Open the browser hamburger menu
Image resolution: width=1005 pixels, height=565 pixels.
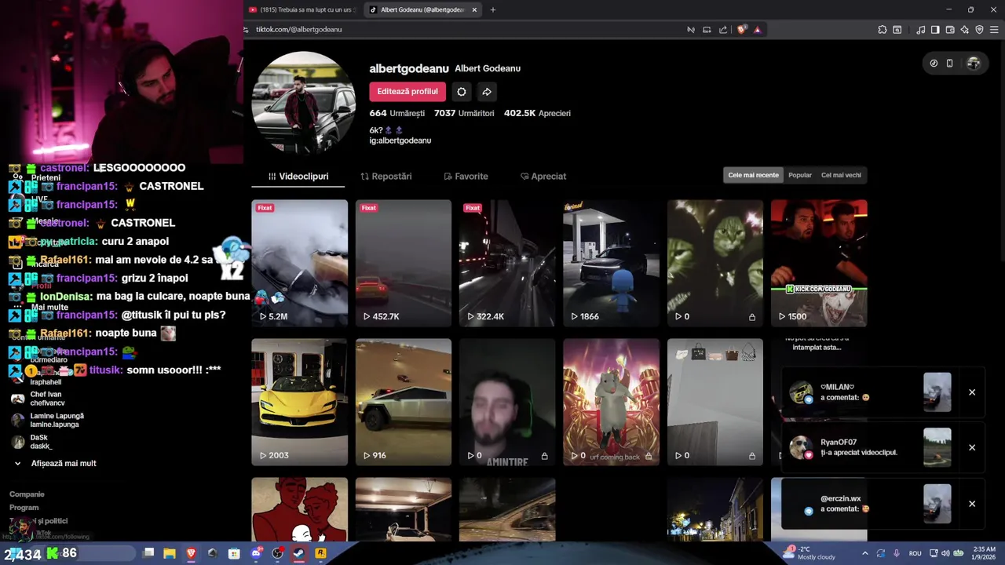(994, 30)
